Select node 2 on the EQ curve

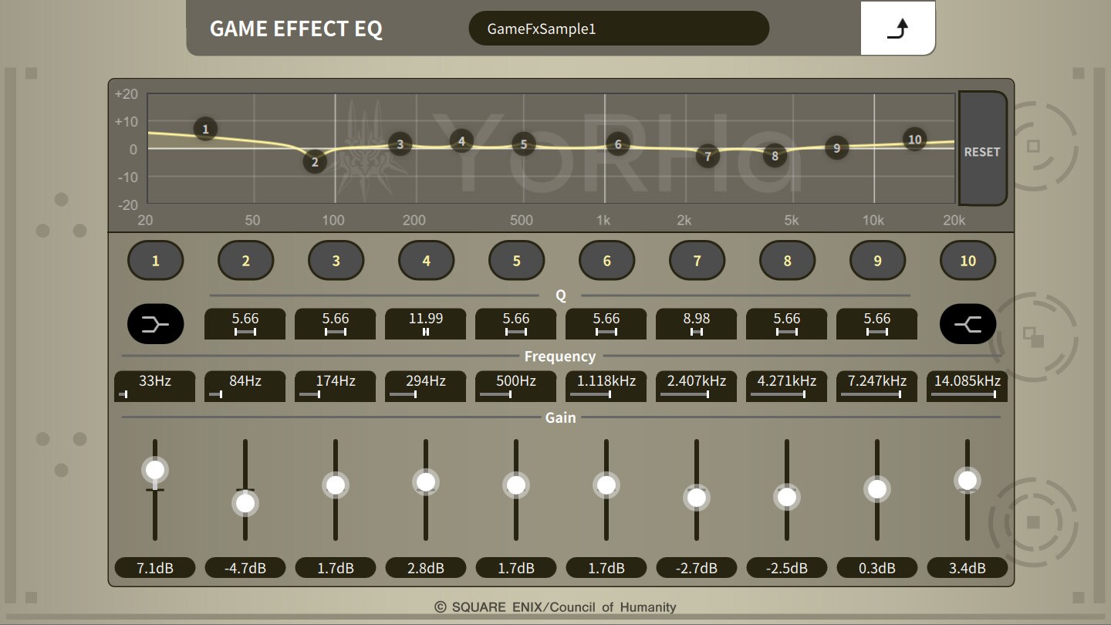point(314,162)
